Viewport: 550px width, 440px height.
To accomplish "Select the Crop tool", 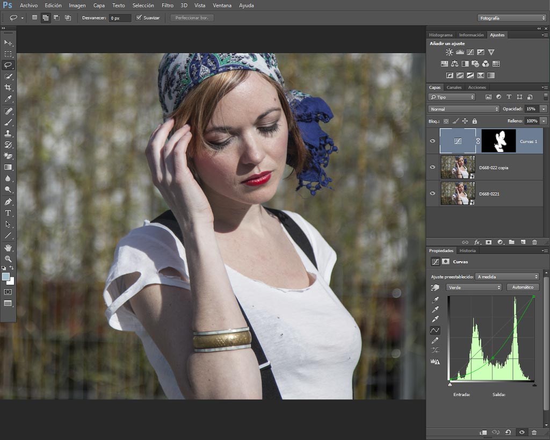I will 8,88.
